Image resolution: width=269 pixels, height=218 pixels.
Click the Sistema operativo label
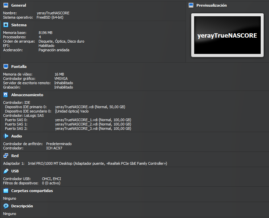coord(18,17)
